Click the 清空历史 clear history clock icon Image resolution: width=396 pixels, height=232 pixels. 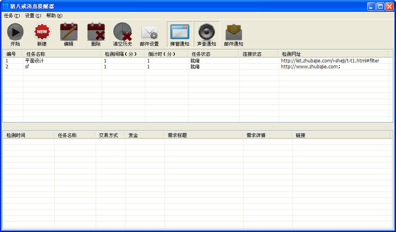tap(122, 31)
